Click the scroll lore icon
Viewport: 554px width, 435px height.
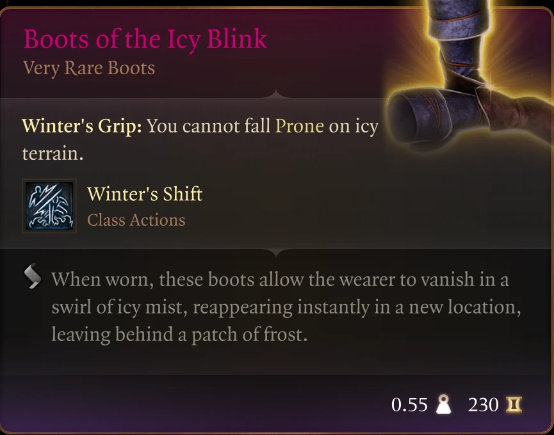[x=33, y=276]
